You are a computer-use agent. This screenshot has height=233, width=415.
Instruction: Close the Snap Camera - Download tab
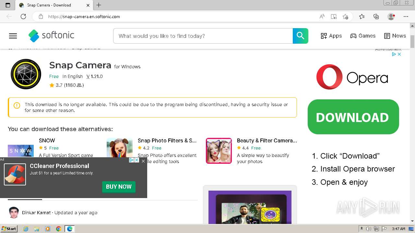[88, 5]
